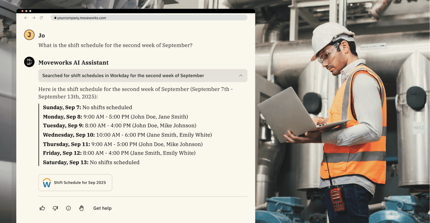Viewport: 430px width, 223px height.
Task: Collapse the search step chevron
Action: tap(241, 76)
